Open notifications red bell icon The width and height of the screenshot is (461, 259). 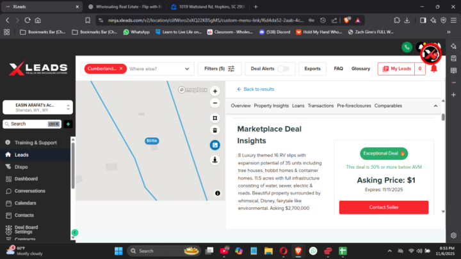point(434,68)
